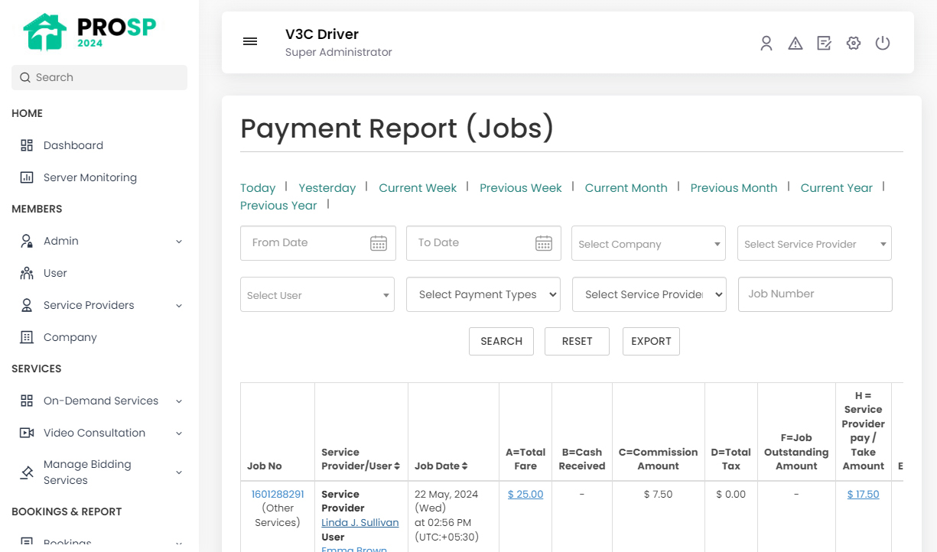Filter report by Current Month
The height and width of the screenshot is (552, 937).
click(626, 188)
